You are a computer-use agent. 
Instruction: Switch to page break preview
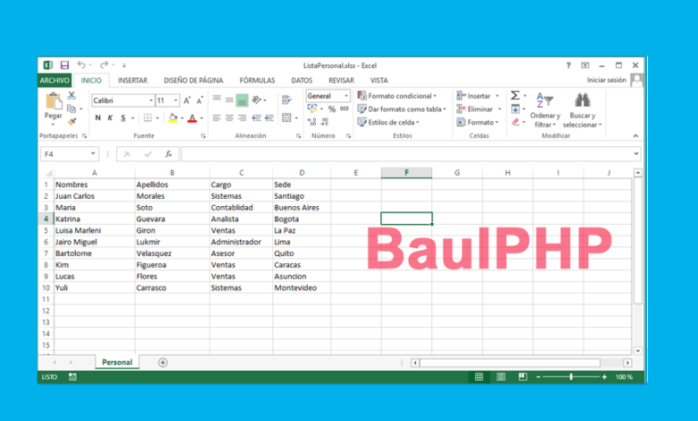click(x=523, y=377)
